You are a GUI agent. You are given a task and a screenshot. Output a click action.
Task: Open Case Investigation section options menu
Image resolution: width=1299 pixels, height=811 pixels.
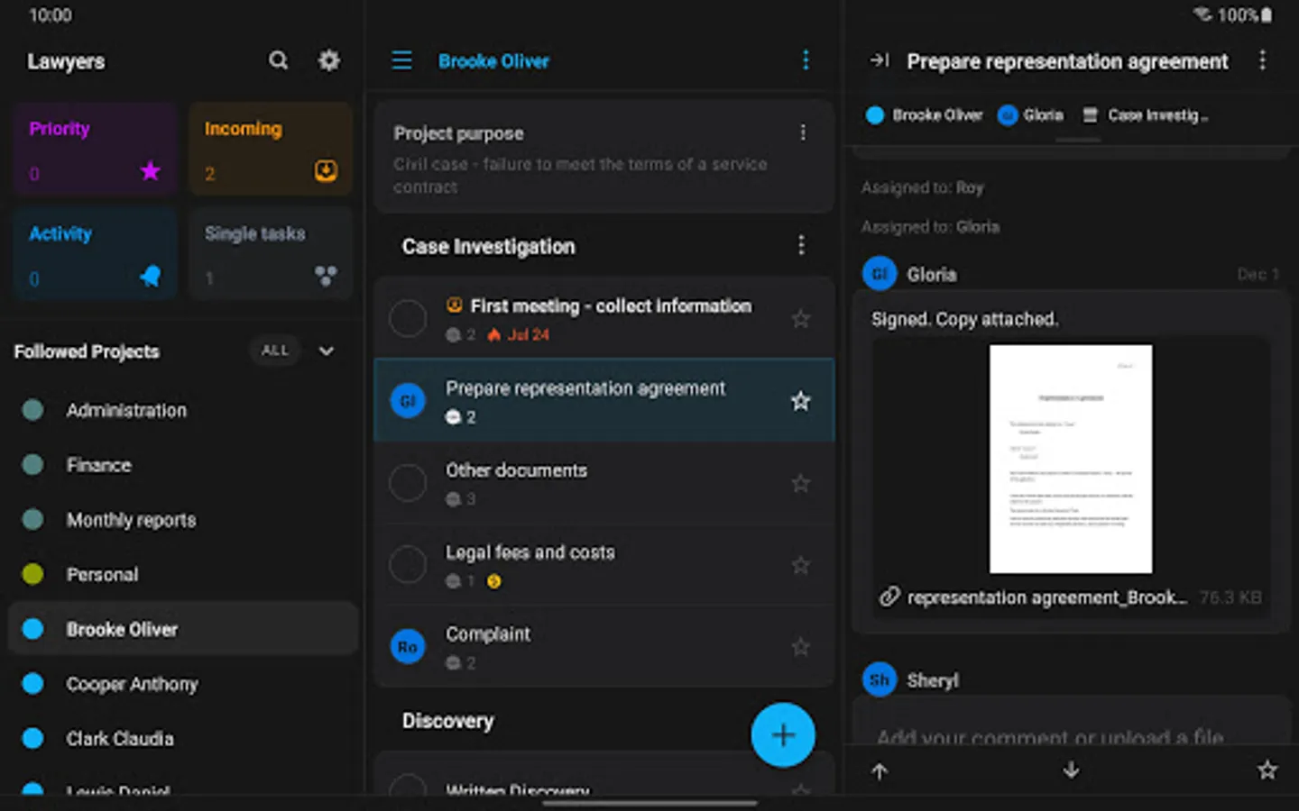point(801,245)
